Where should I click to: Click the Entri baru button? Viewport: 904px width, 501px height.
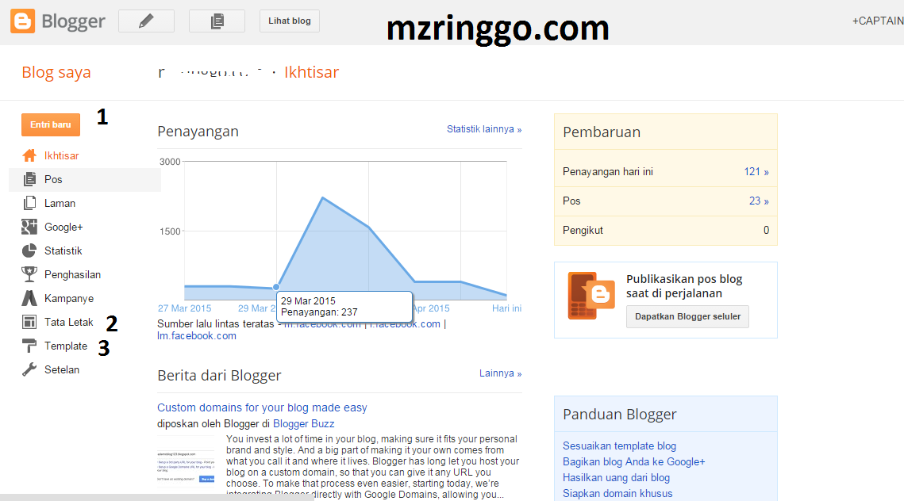coord(51,124)
